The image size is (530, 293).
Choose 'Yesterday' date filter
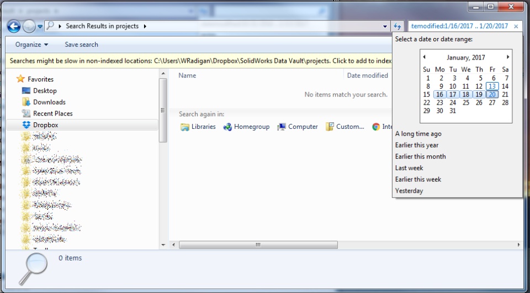pyautogui.click(x=409, y=191)
